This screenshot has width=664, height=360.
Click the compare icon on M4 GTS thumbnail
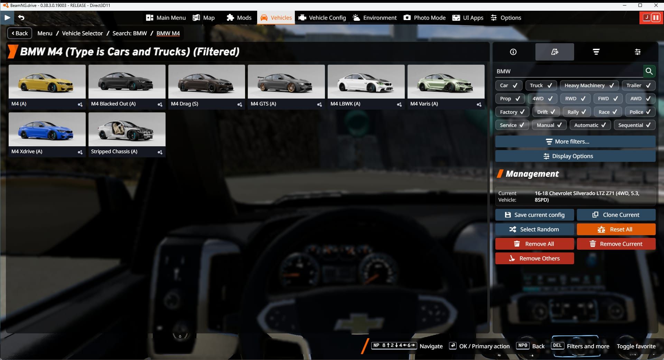click(x=319, y=104)
